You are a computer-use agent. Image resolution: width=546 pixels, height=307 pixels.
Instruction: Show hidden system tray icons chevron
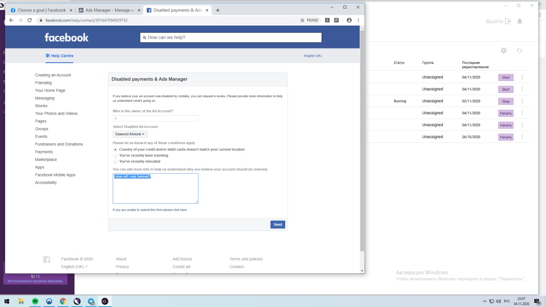[x=485, y=301]
